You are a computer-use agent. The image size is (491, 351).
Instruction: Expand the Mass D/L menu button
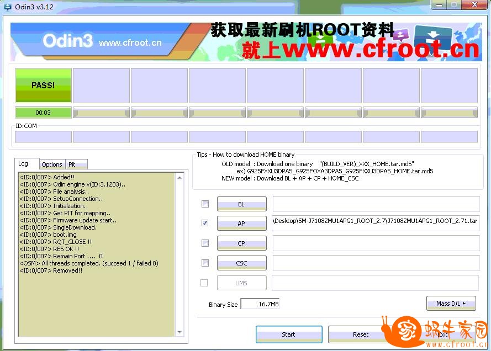tap(451, 304)
